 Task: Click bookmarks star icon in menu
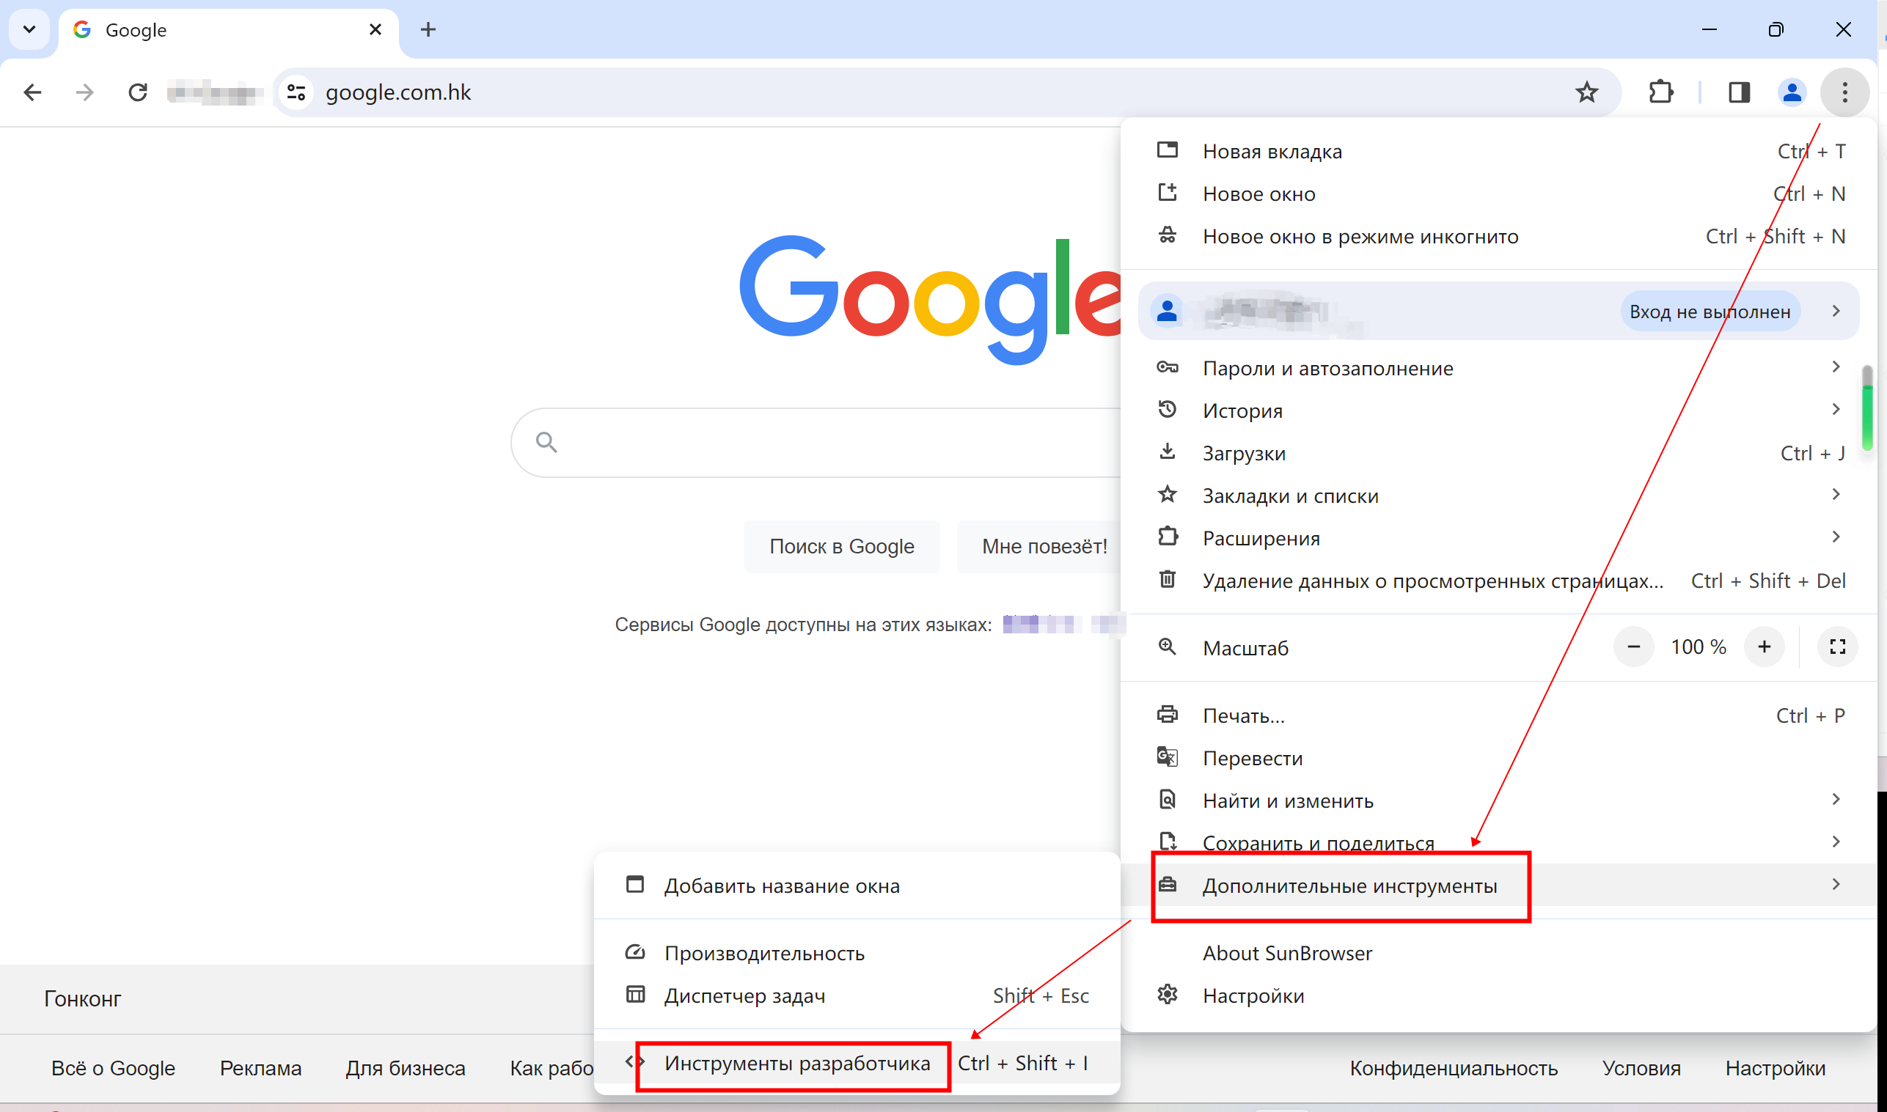[x=1168, y=495]
